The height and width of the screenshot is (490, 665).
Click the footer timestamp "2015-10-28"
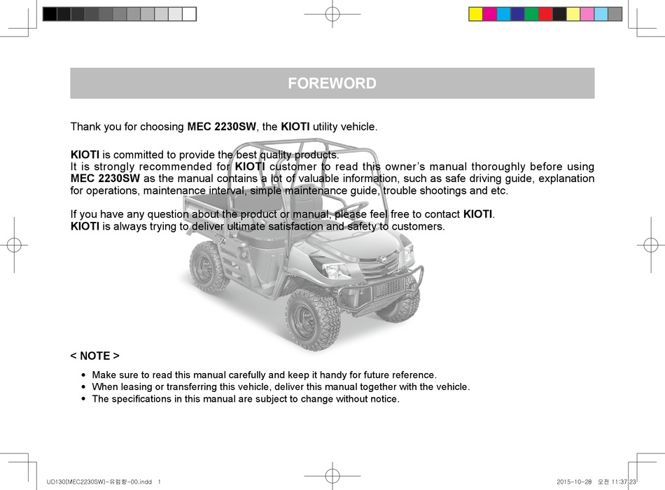pos(574,482)
